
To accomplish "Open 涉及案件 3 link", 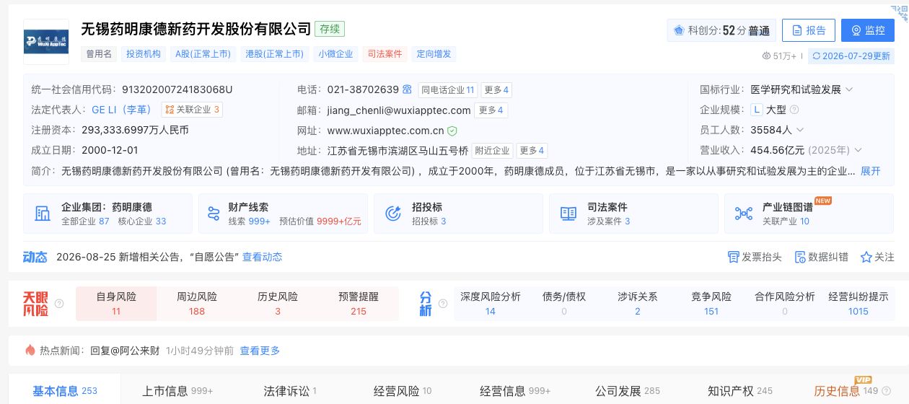I will point(609,221).
